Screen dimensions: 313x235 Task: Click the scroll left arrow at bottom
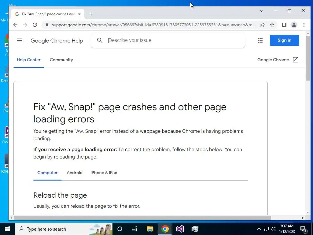pos(11,218)
